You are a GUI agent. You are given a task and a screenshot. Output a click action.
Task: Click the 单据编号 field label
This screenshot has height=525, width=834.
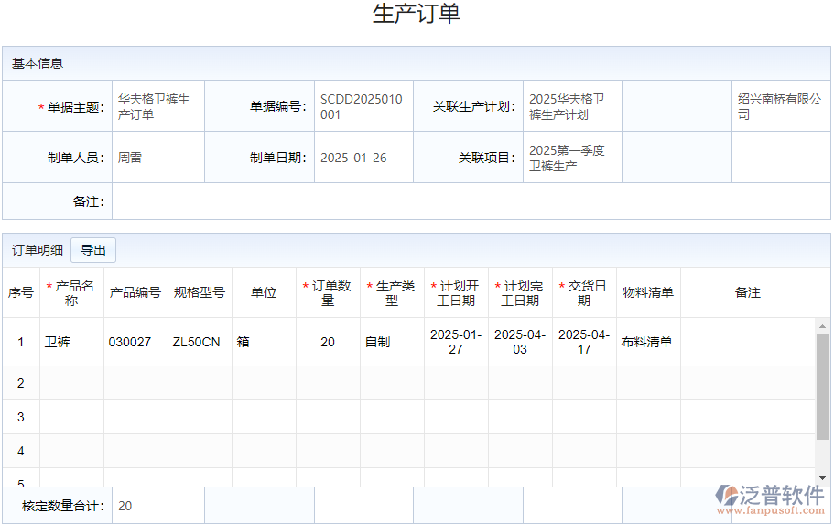278,106
